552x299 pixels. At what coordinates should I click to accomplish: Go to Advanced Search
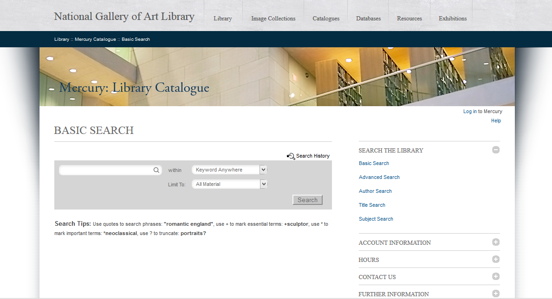pos(379,177)
